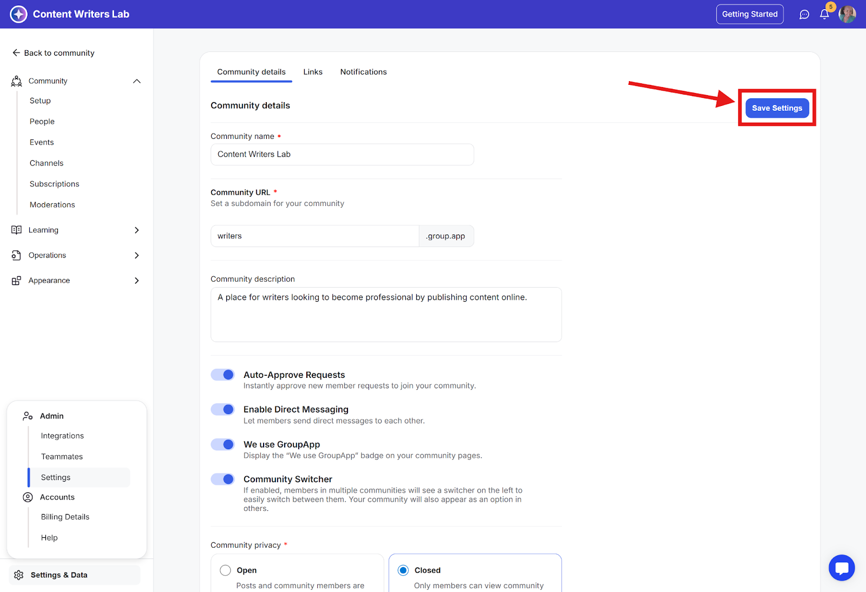Toggle Auto-Approve Requests switch
Image resolution: width=866 pixels, height=592 pixels.
coord(222,375)
